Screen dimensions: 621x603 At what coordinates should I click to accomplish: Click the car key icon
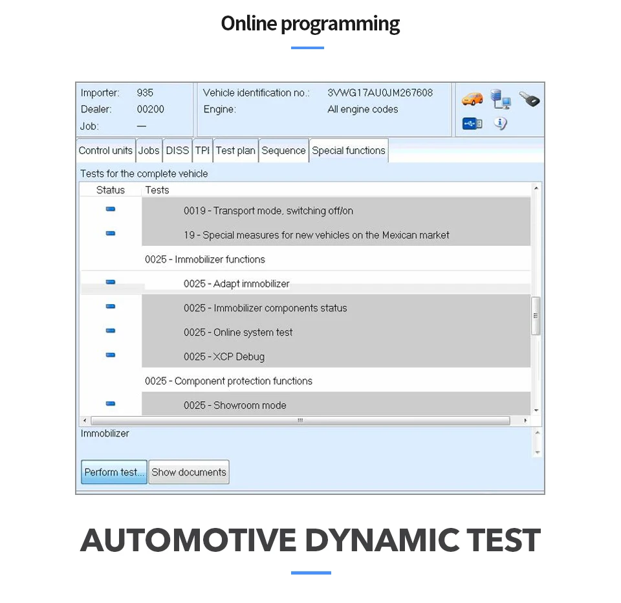(x=530, y=99)
